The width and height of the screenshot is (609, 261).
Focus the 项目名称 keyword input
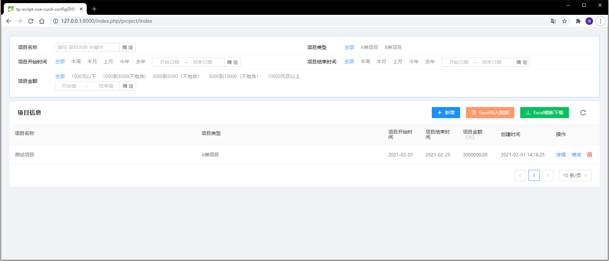tap(87, 47)
